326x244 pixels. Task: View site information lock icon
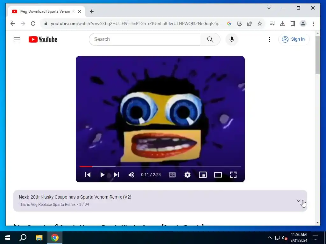[x=46, y=24]
